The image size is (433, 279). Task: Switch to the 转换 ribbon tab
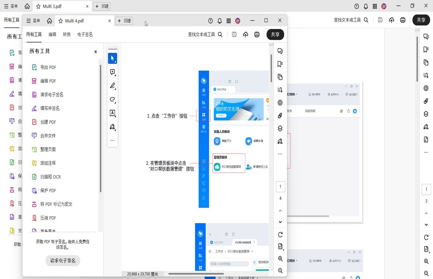click(67, 34)
